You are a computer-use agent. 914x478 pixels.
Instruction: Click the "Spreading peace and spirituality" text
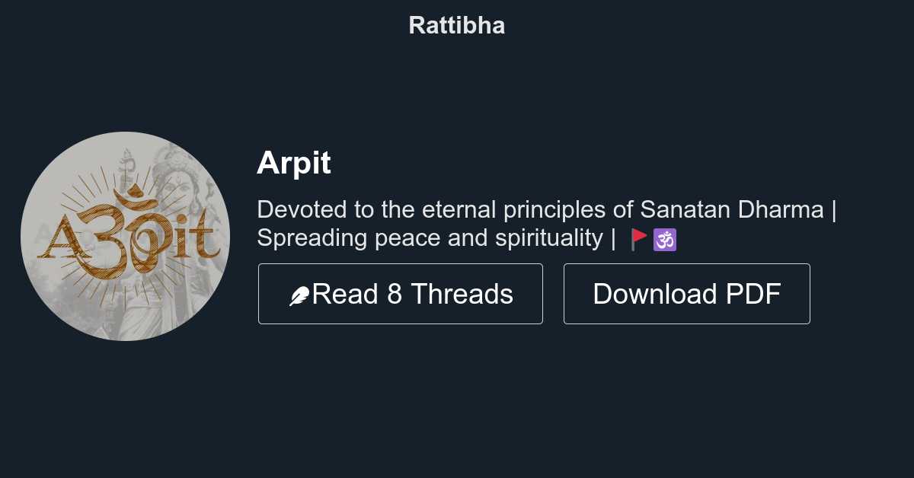430,238
